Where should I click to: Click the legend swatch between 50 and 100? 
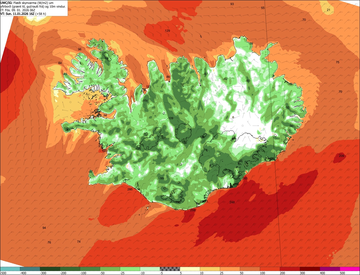click(x=250, y=269)
